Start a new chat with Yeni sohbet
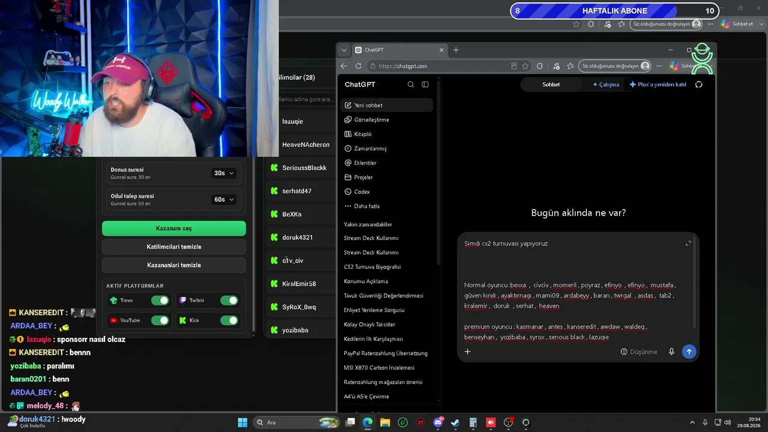 (x=386, y=105)
